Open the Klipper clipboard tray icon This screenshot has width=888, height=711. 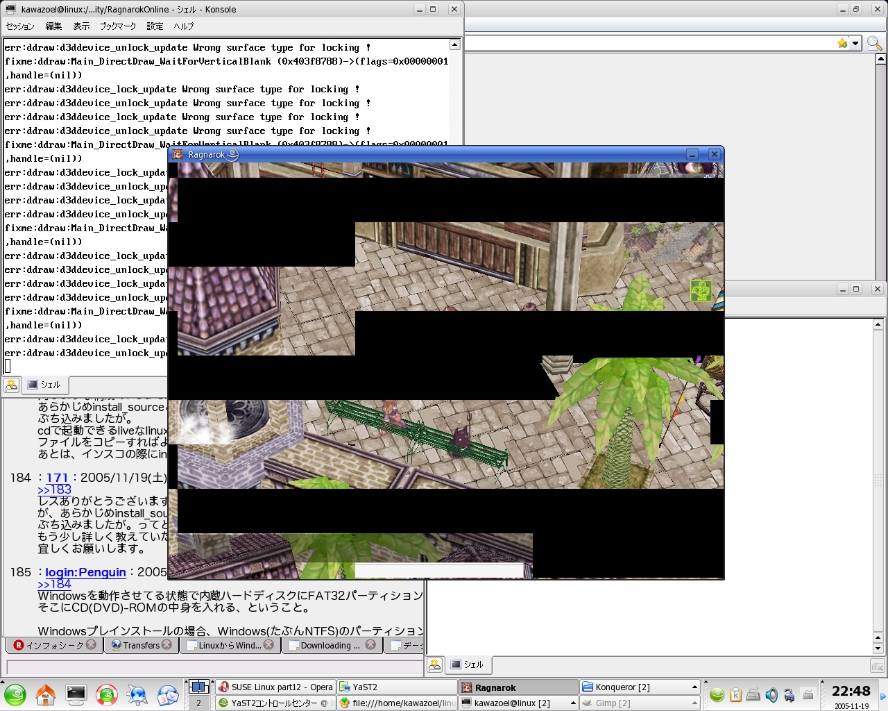735,695
